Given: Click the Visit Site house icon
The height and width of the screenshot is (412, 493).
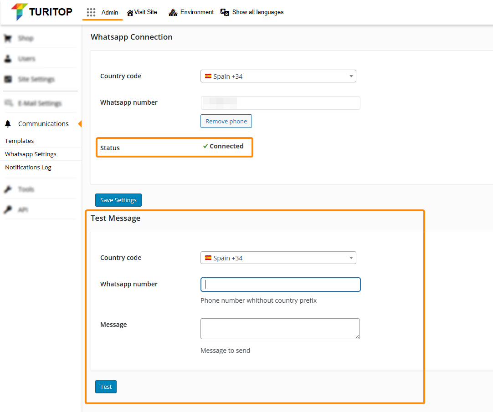Looking at the screenshot, I should pyautogui.click(x=130, y=13).
